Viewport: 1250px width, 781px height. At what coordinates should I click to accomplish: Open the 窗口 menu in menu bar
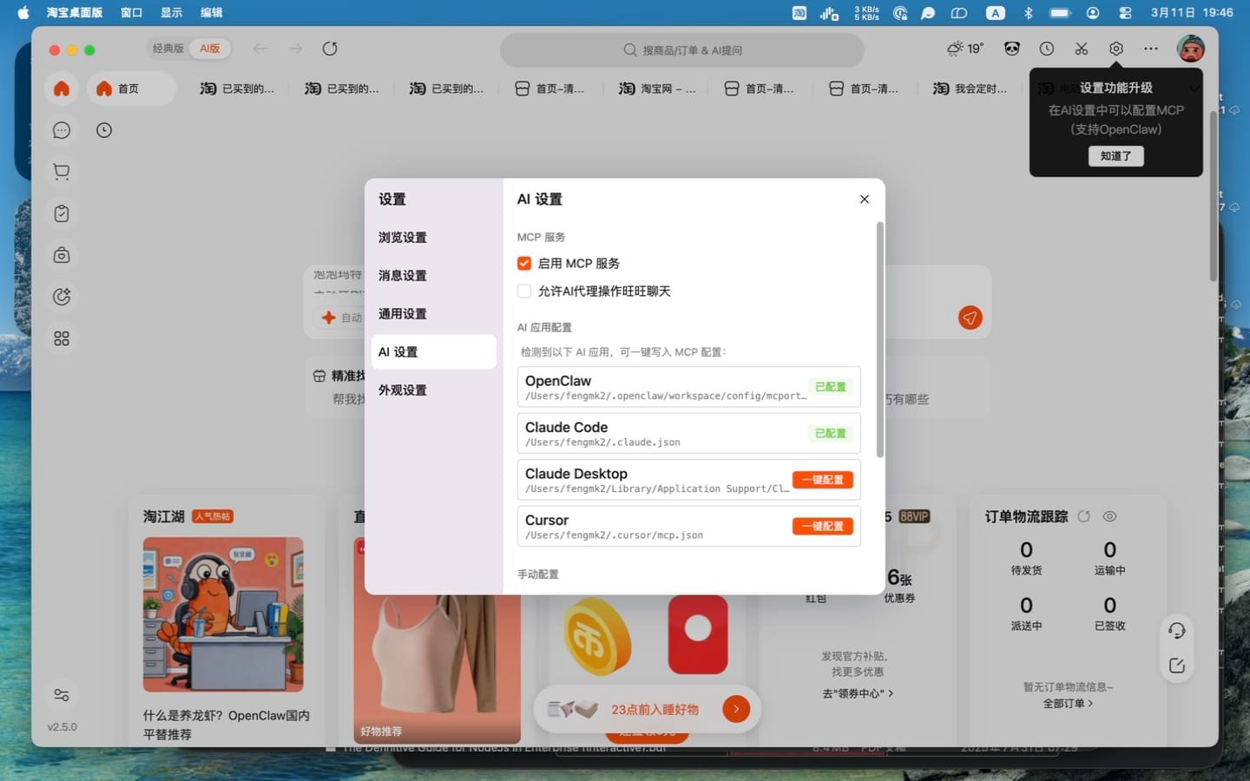[x=131, y=12]
